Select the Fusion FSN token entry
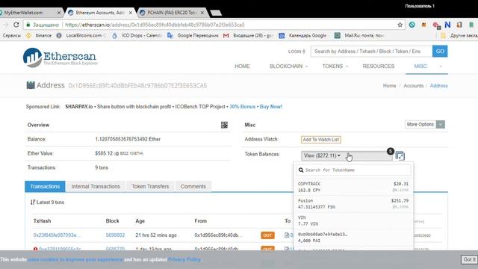This screenshot has height=269, width=478. click(353, 203)
